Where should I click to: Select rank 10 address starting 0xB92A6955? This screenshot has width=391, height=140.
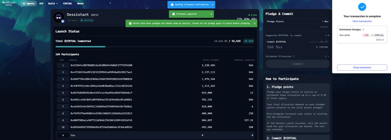(x=101, y=127)
